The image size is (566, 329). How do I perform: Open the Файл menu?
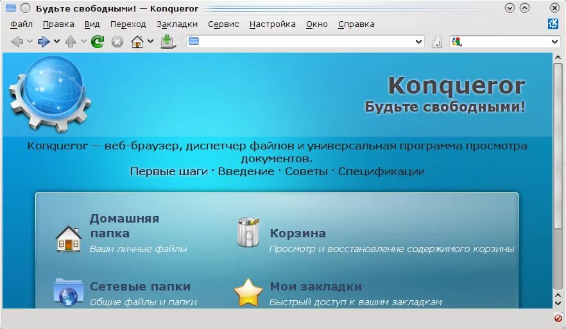point(21,24)
